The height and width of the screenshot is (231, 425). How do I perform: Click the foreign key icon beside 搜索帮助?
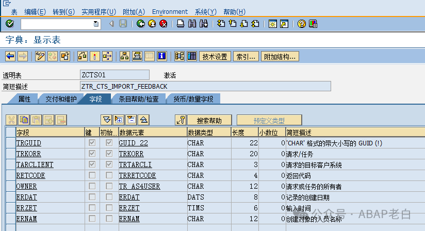pos(181,120)
